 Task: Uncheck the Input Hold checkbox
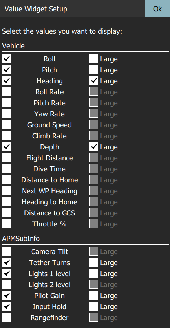6,307
